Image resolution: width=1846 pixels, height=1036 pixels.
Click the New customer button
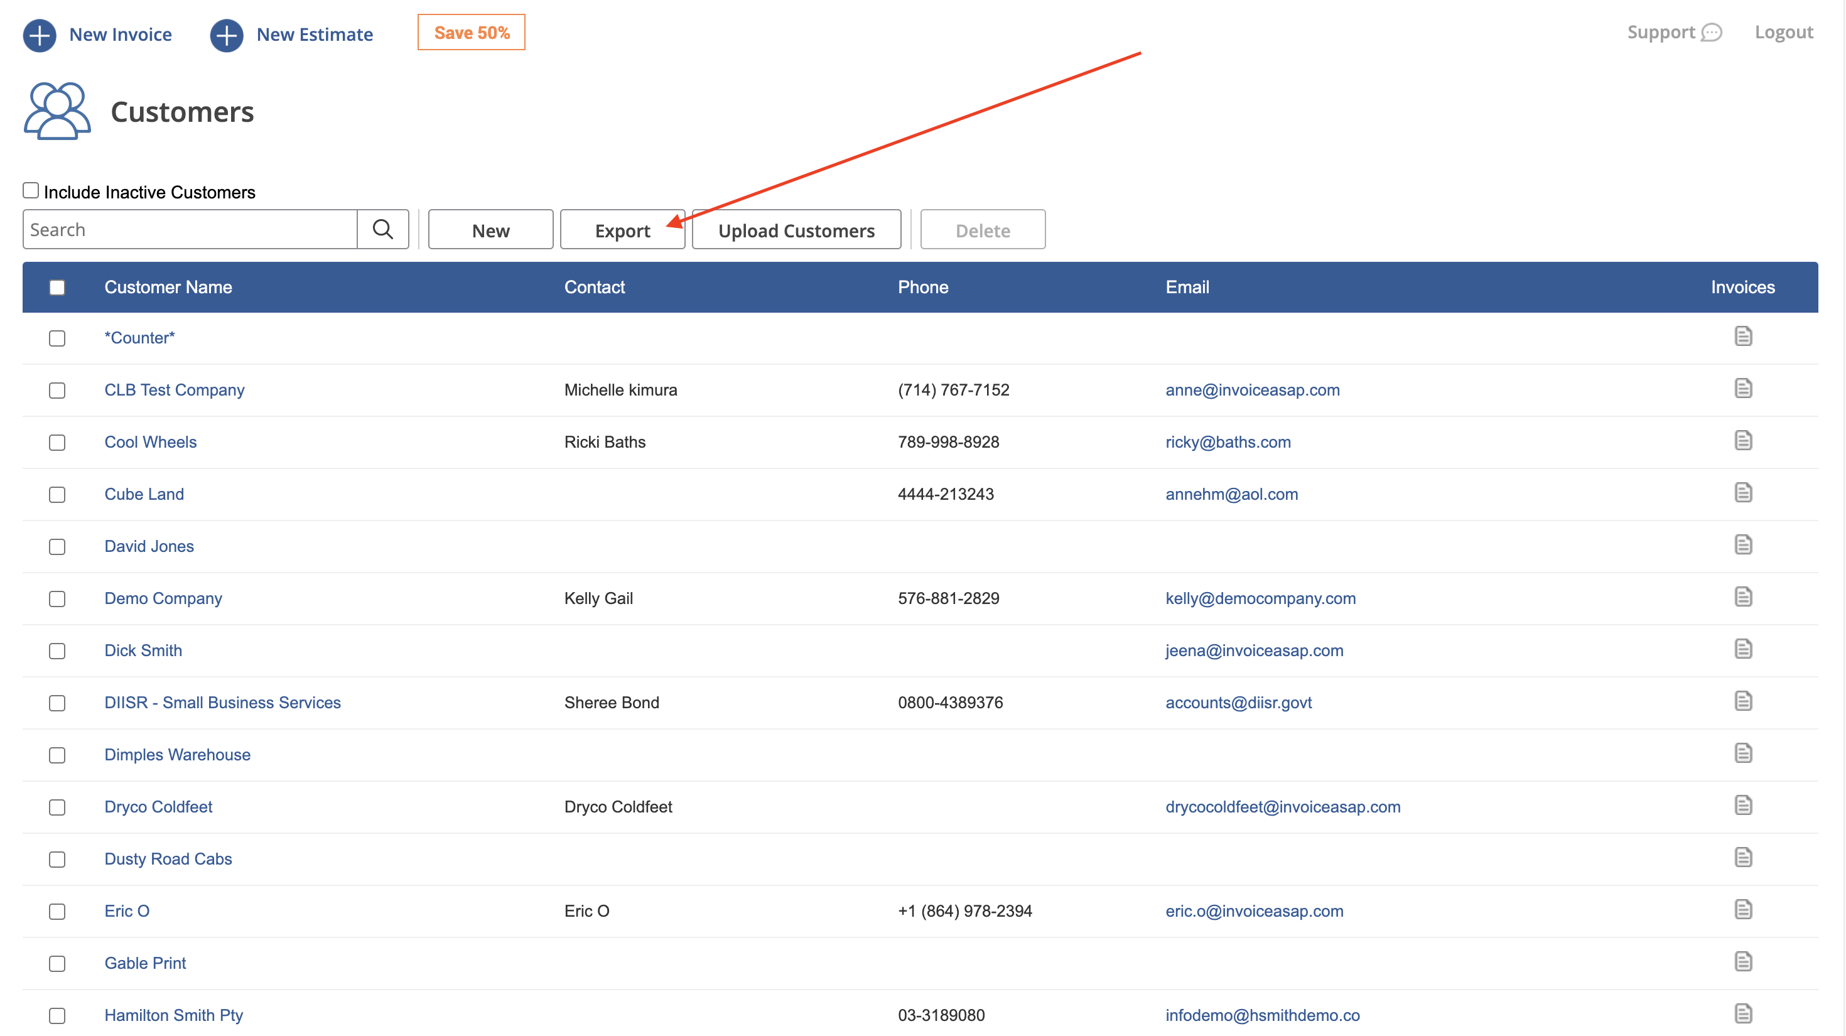490,229
